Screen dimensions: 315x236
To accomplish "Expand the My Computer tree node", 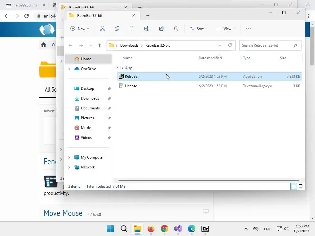I will coord(69,157).
